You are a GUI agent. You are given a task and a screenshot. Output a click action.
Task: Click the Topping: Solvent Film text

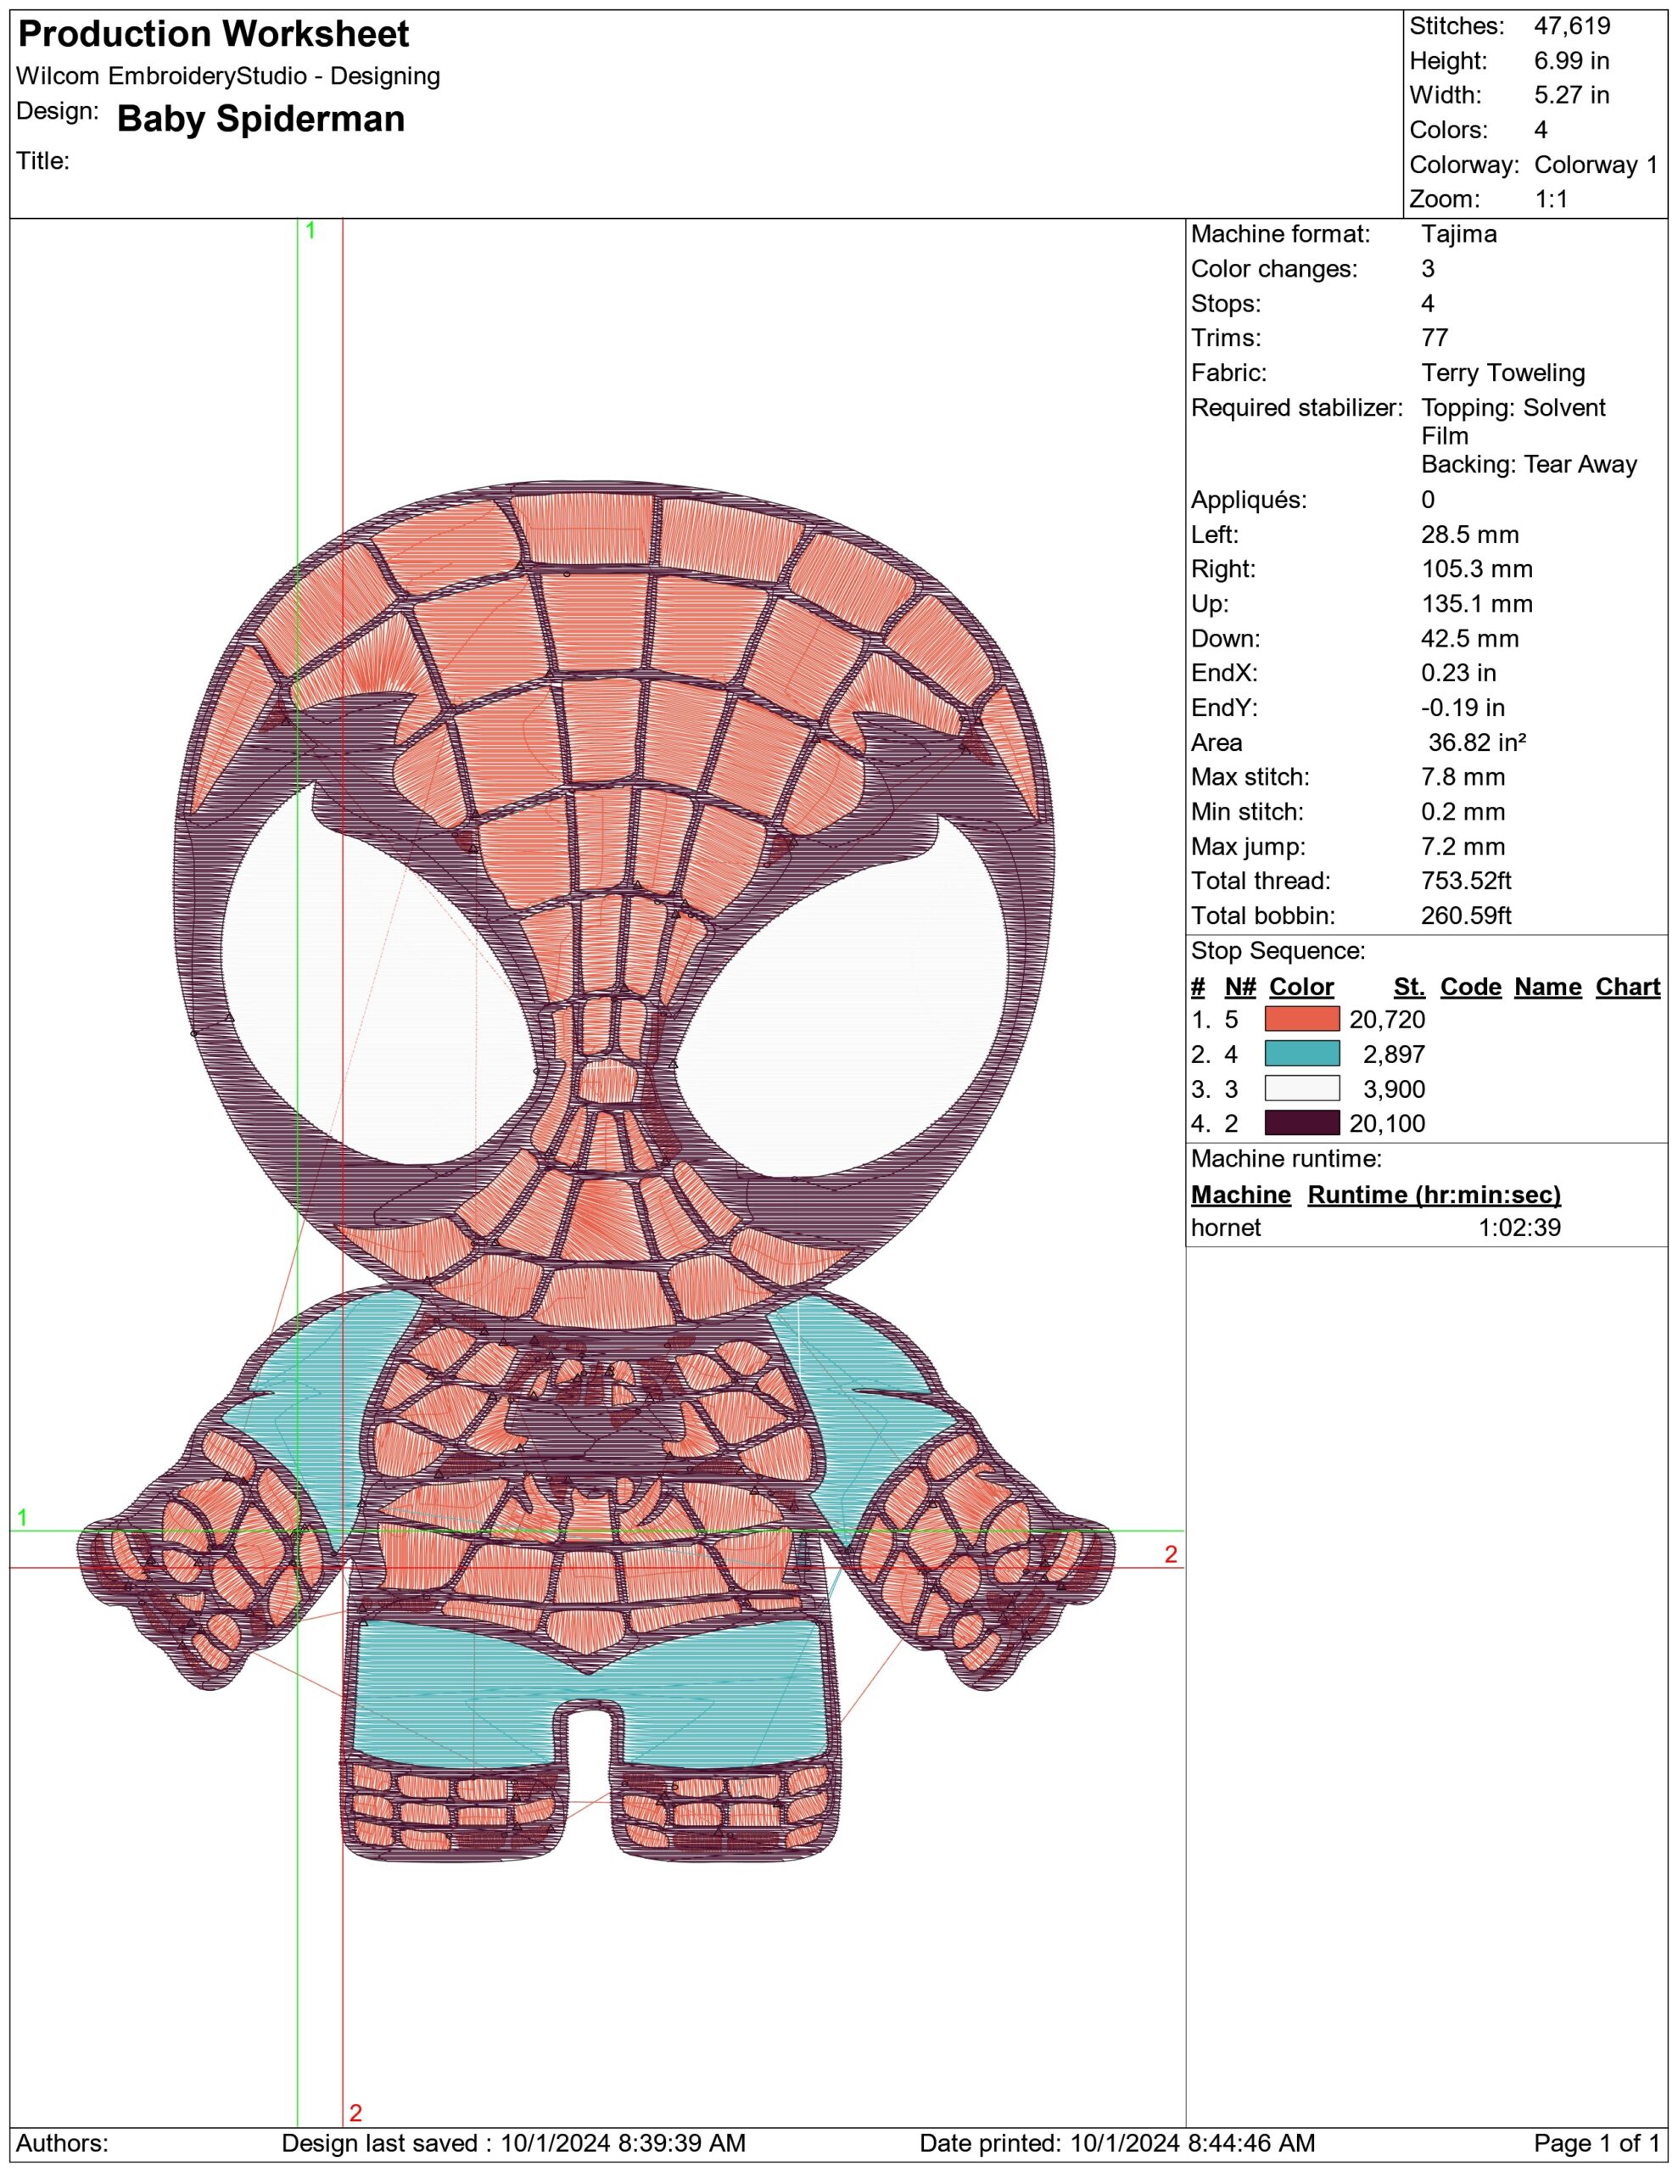pyautogui.click(x=1513, y=422)
